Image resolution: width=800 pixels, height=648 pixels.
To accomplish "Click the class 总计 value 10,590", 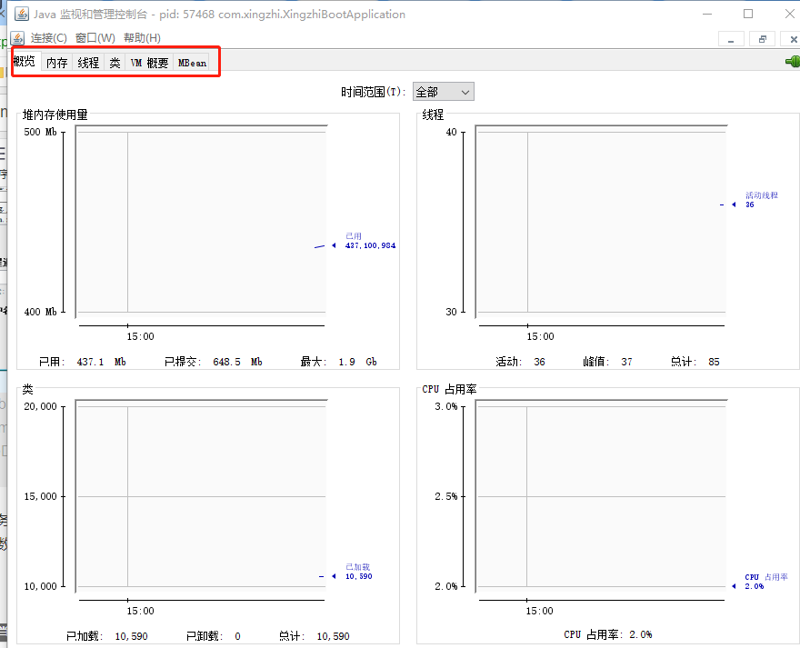I will [333, 636].
